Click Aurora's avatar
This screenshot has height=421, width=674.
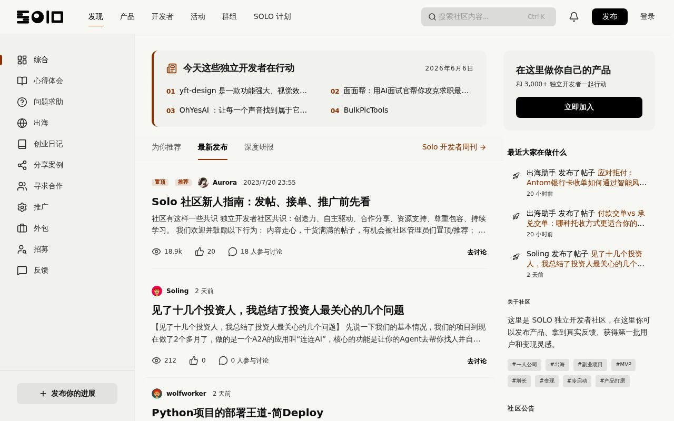click(x=203, y=183)
